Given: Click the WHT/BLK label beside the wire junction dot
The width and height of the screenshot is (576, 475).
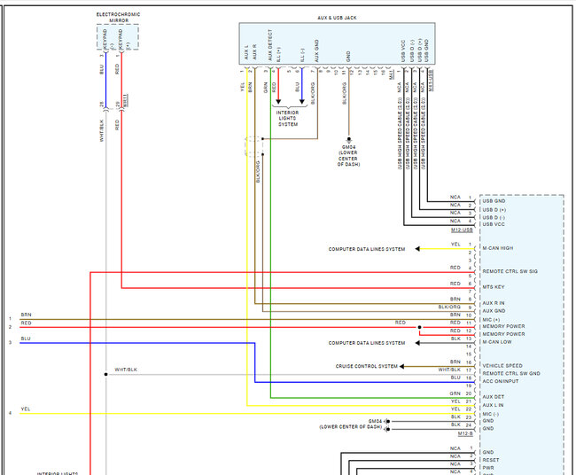Looking at the screenshot, I should pyautogui.click(x=126, y=370).
